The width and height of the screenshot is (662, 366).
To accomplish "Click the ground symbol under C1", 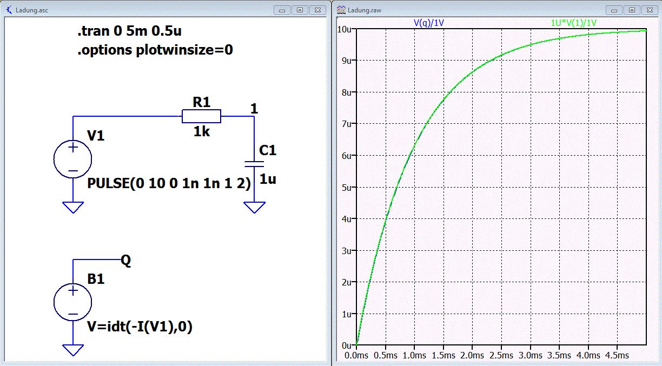I will tap(254, 207).
